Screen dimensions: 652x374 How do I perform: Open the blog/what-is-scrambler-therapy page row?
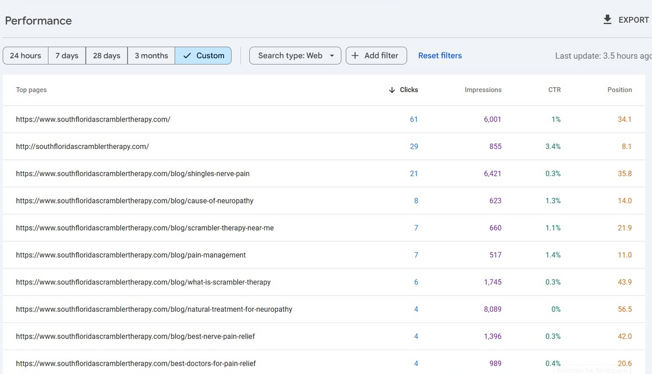coord(324,282)
